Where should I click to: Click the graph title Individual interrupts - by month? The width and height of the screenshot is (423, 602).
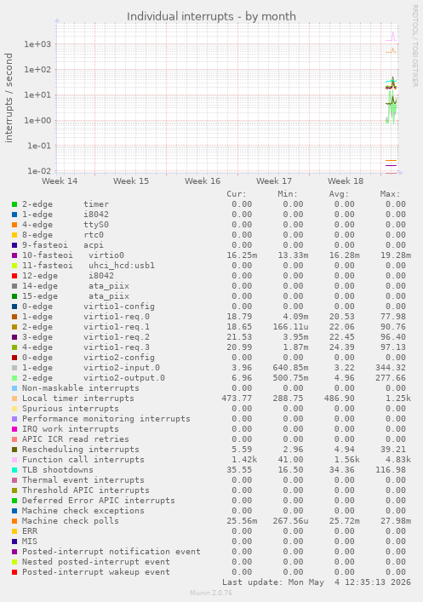(211, 16)
